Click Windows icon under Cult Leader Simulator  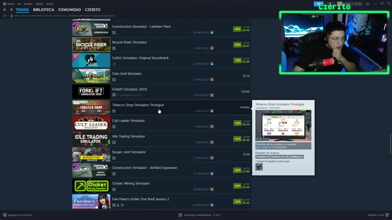tap(114, 127)
